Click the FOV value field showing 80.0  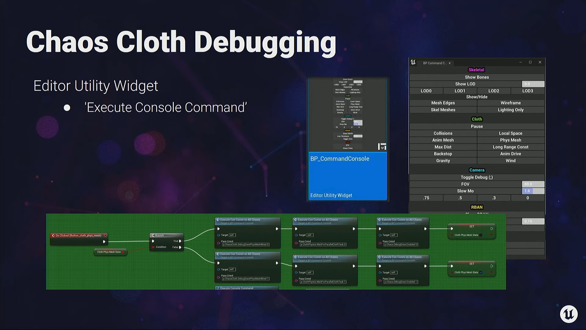click(533, 184)
